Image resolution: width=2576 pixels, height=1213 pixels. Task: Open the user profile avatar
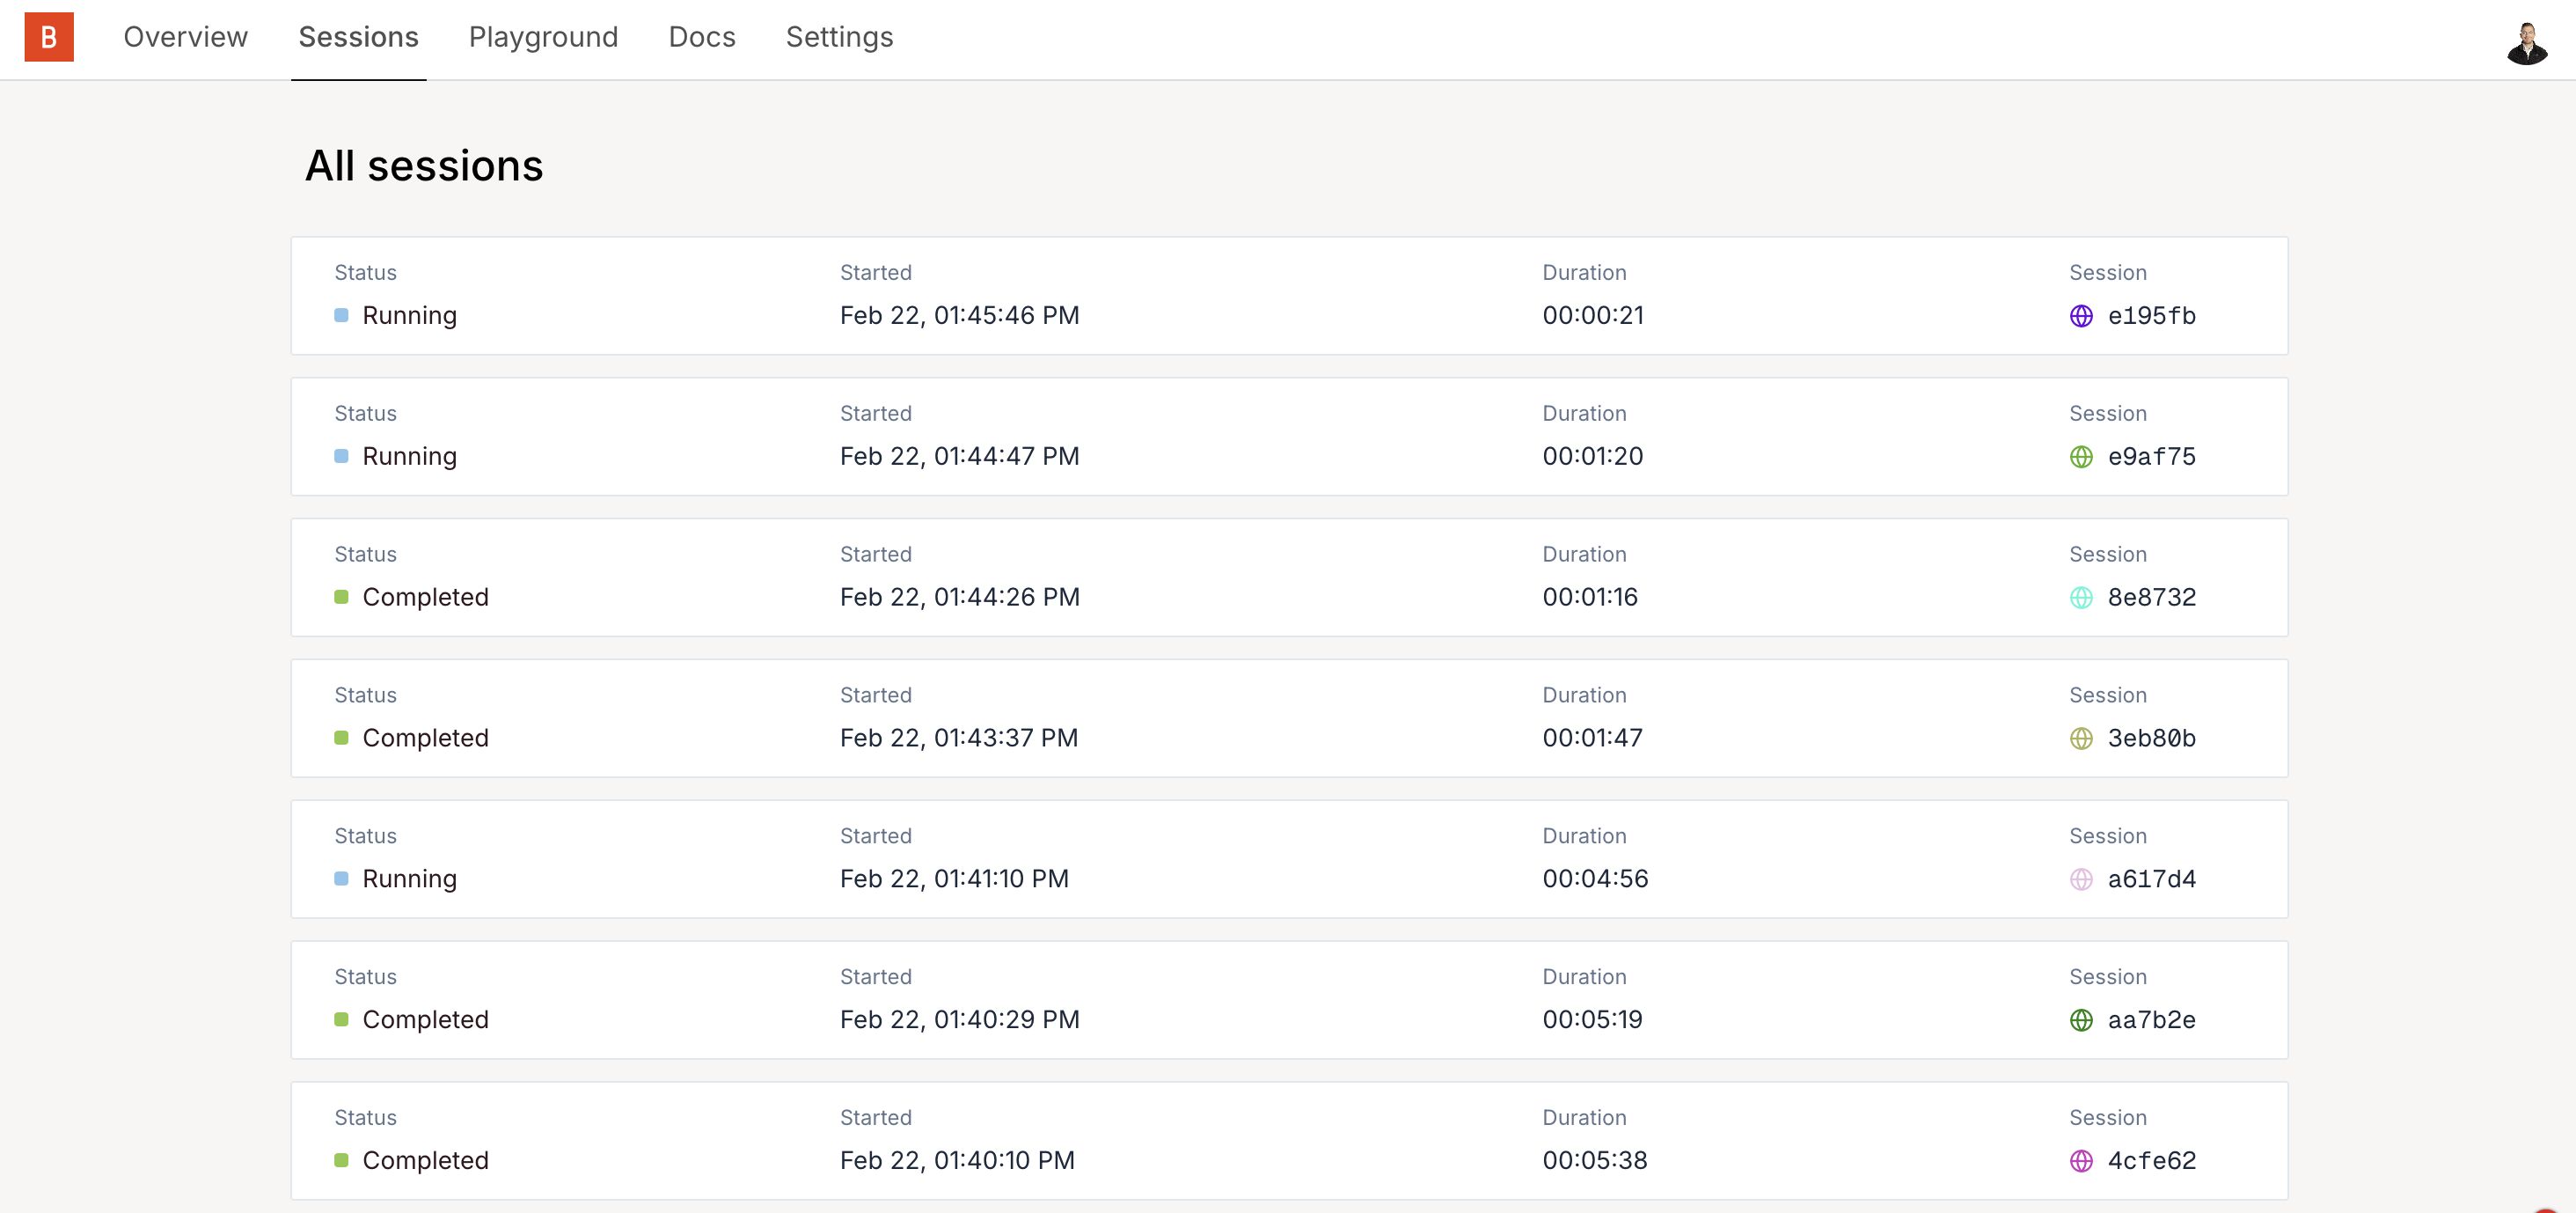click(2527, 43)
